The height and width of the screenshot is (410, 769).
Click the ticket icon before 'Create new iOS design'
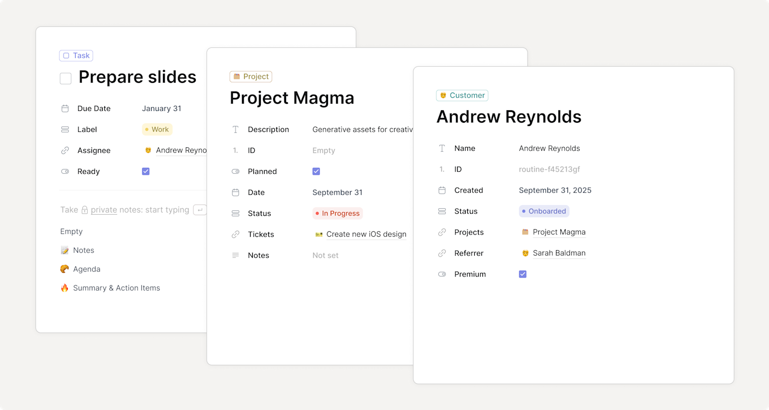[x=319, y=235]
